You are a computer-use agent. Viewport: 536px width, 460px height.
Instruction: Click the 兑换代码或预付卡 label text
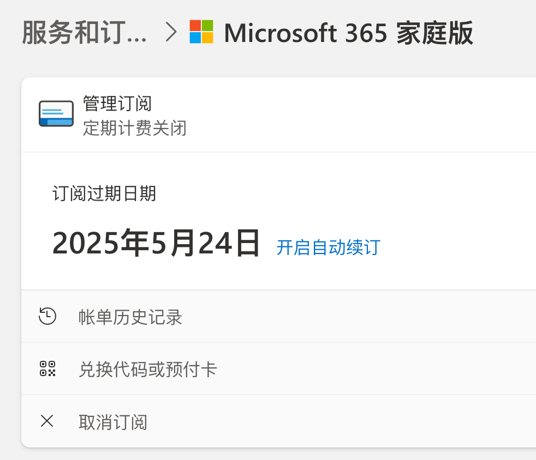pos(148,370)
